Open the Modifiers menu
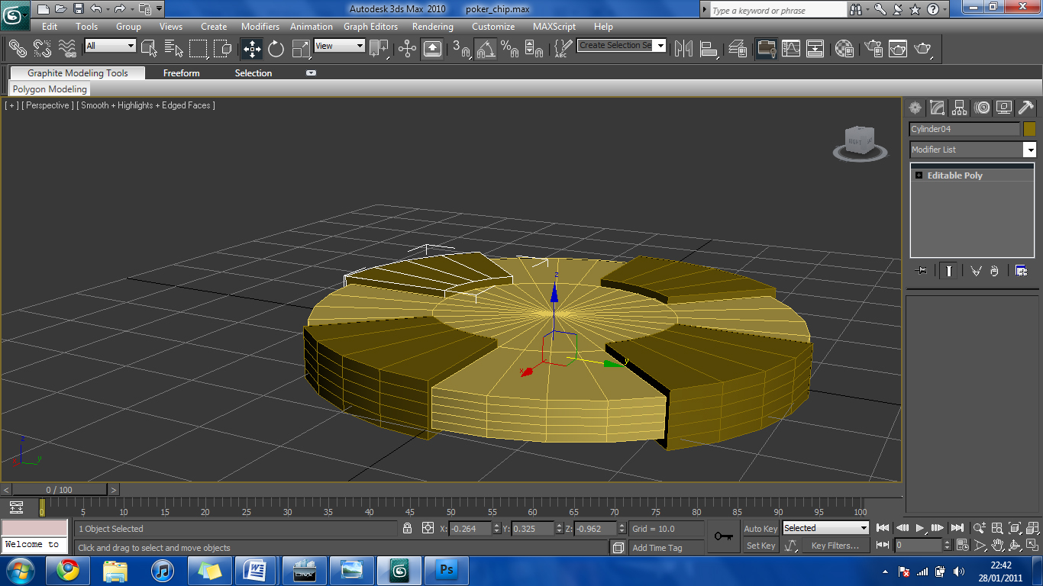This screenshot has height=586, width=1043. pos(260,26)
